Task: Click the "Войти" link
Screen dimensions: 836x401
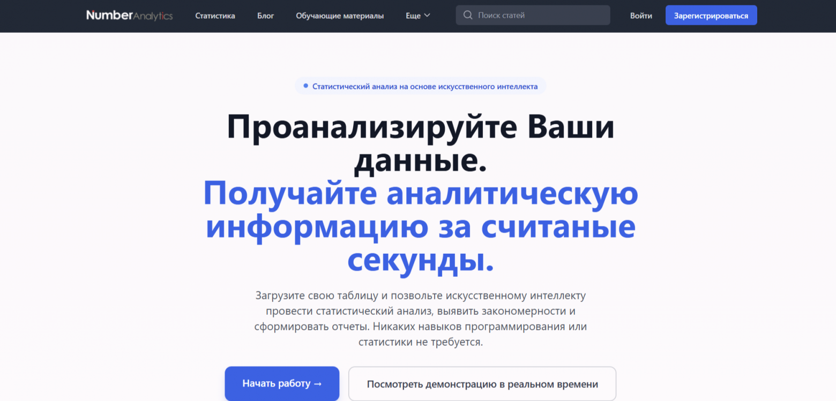Action: (641, 16)
